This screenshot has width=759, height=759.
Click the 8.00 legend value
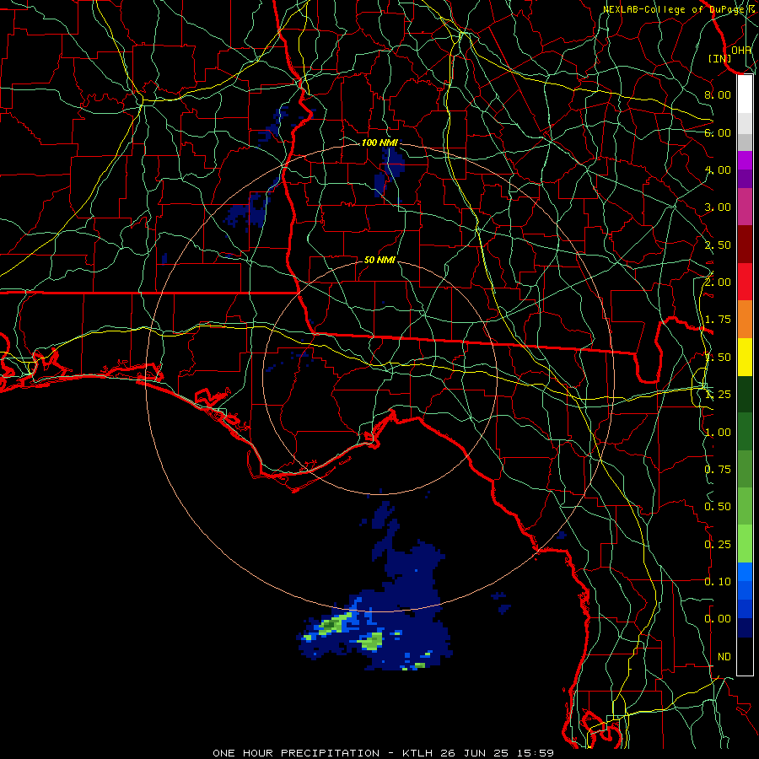pos(718,94)
